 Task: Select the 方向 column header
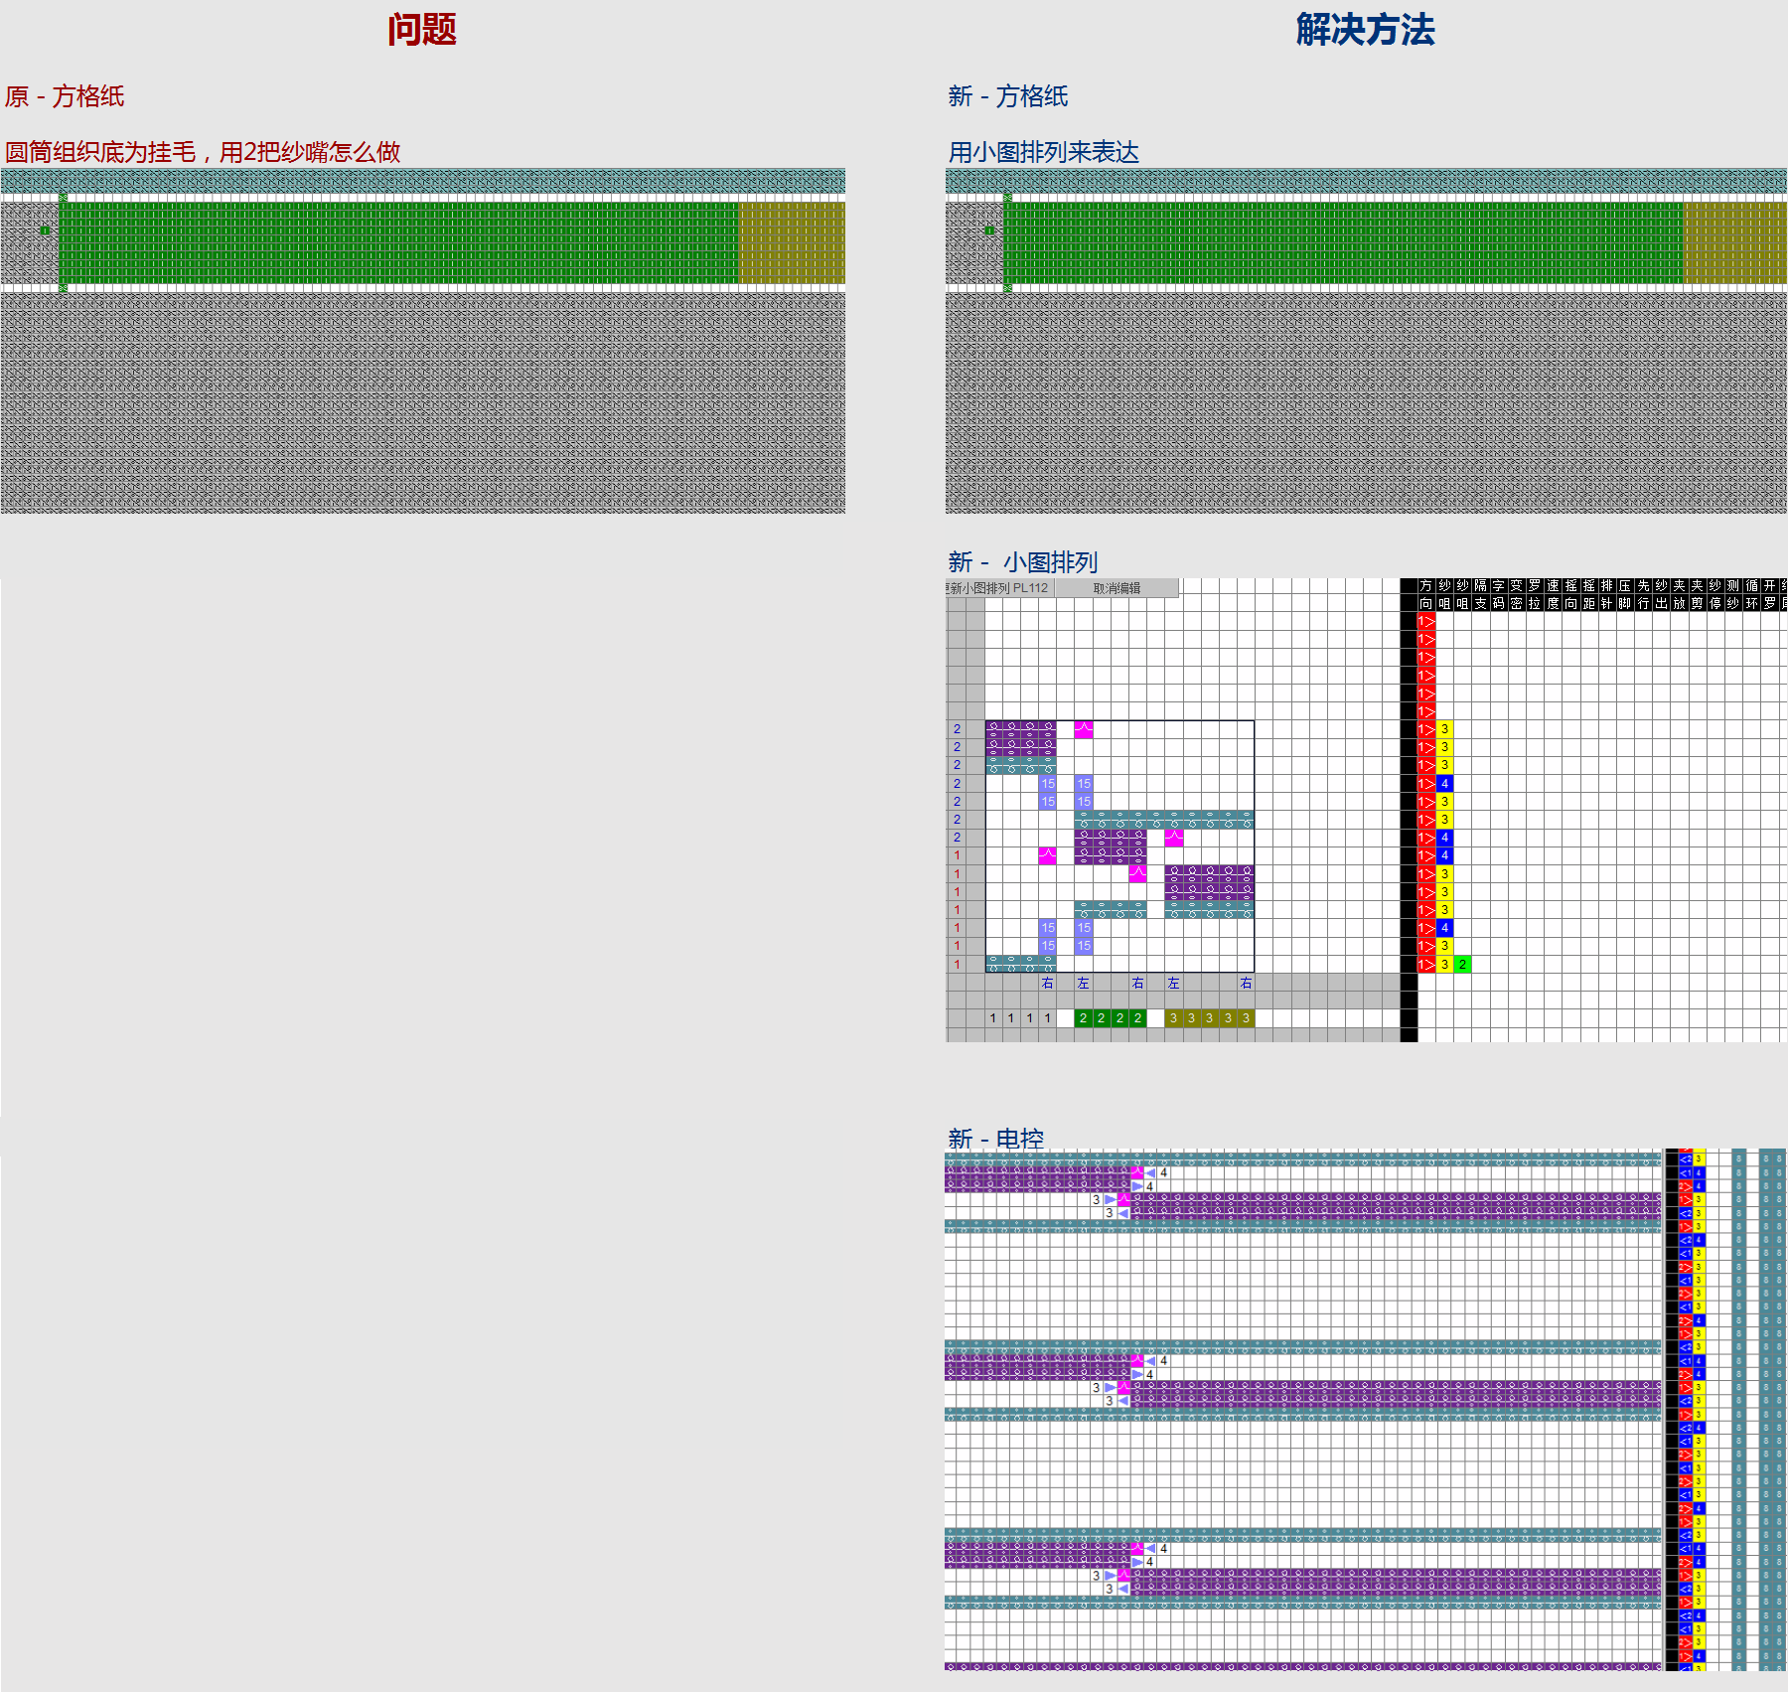1426,594
